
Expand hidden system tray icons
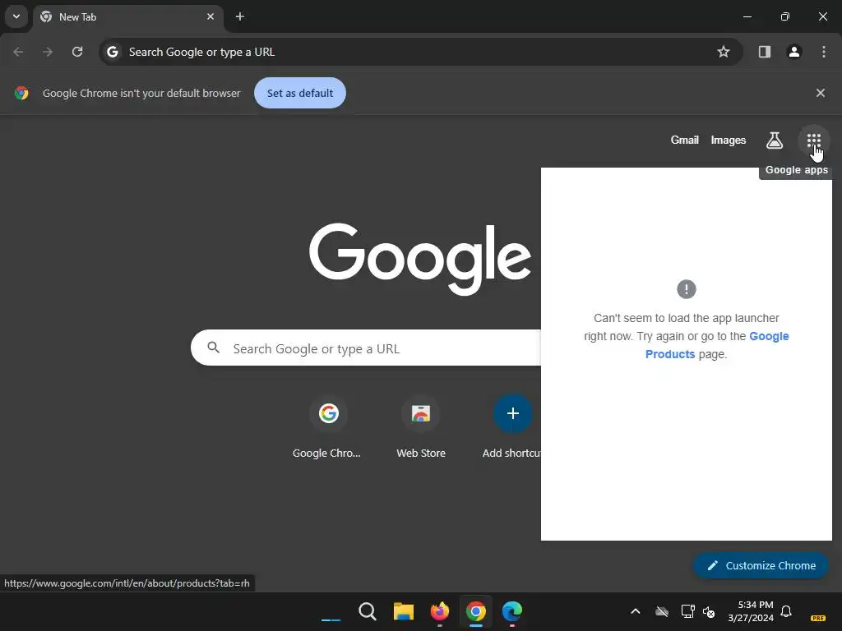(x=636, y=611)
